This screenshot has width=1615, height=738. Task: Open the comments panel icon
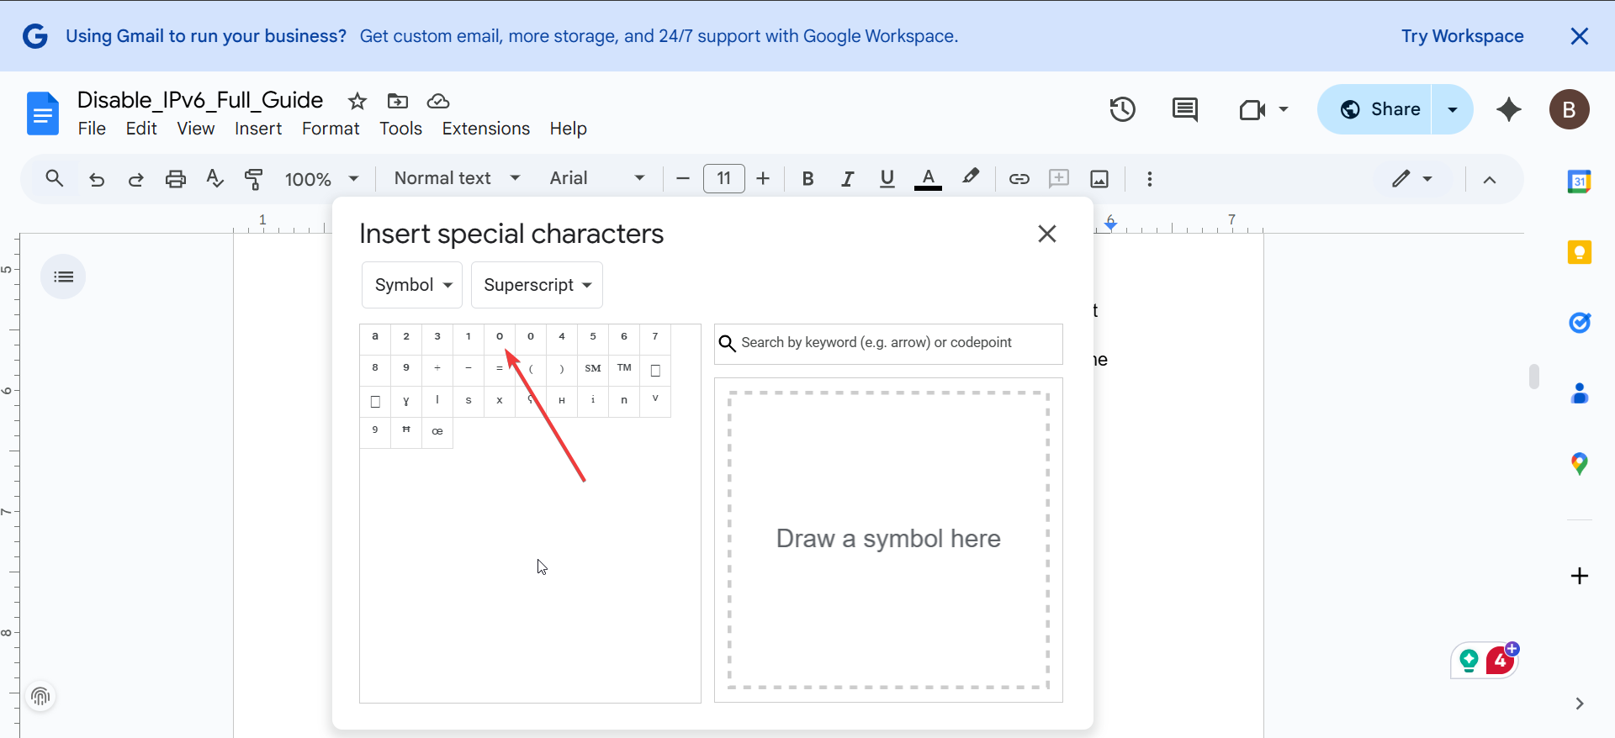pyautogui.click(x=1184, y=109)
